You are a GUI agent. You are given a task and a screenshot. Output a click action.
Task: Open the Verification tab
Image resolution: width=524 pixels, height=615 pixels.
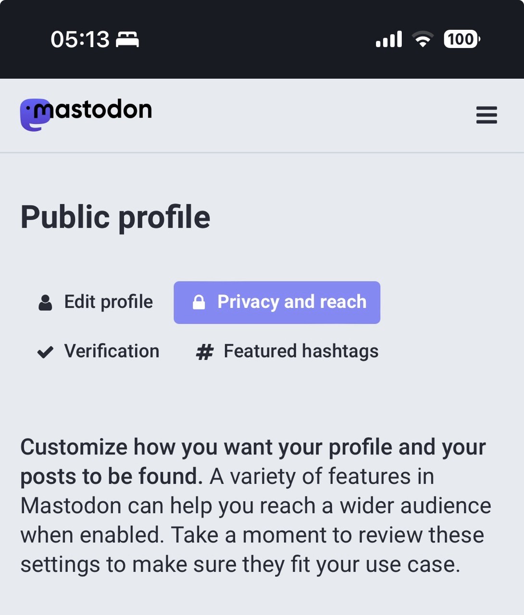(x=112, y=351)
